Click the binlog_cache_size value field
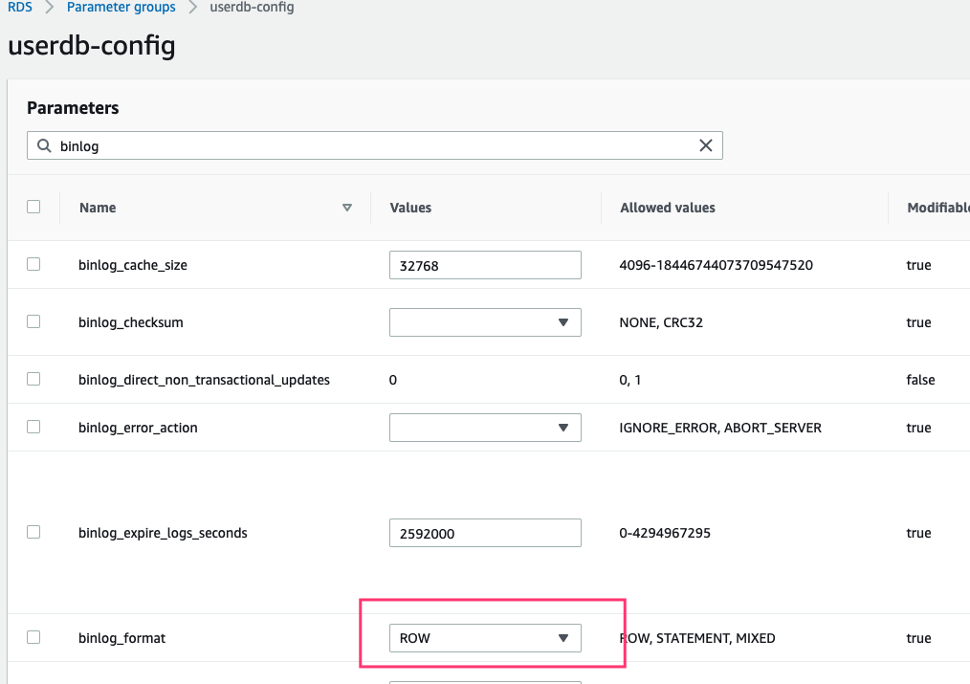Image resolution: width=970 pixels, height=684 pixels. click(485, 265)
